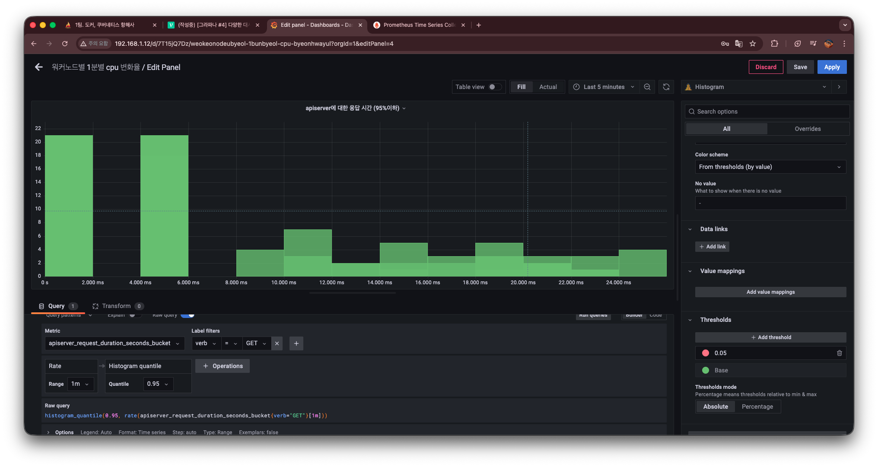Open the Last 5 minutes time picker
Screen dimensions: 878x467
tap(604, 87)
